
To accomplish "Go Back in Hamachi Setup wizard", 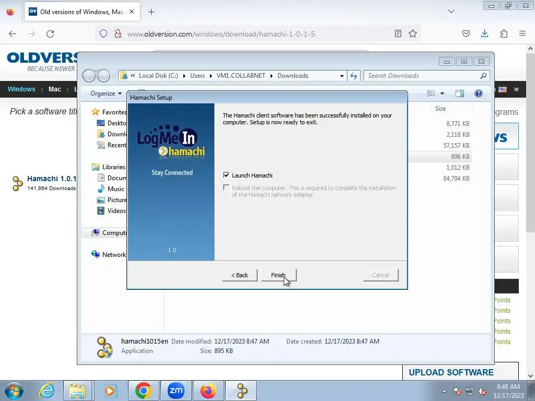I will point(239,275).
